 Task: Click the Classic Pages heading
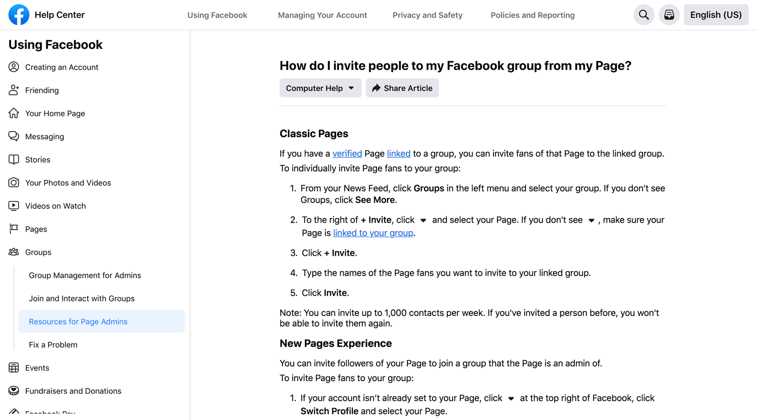click(314, 134)
